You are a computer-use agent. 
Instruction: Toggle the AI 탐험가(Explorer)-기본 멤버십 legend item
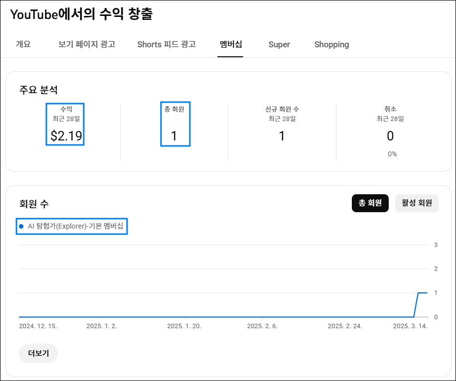71,226
